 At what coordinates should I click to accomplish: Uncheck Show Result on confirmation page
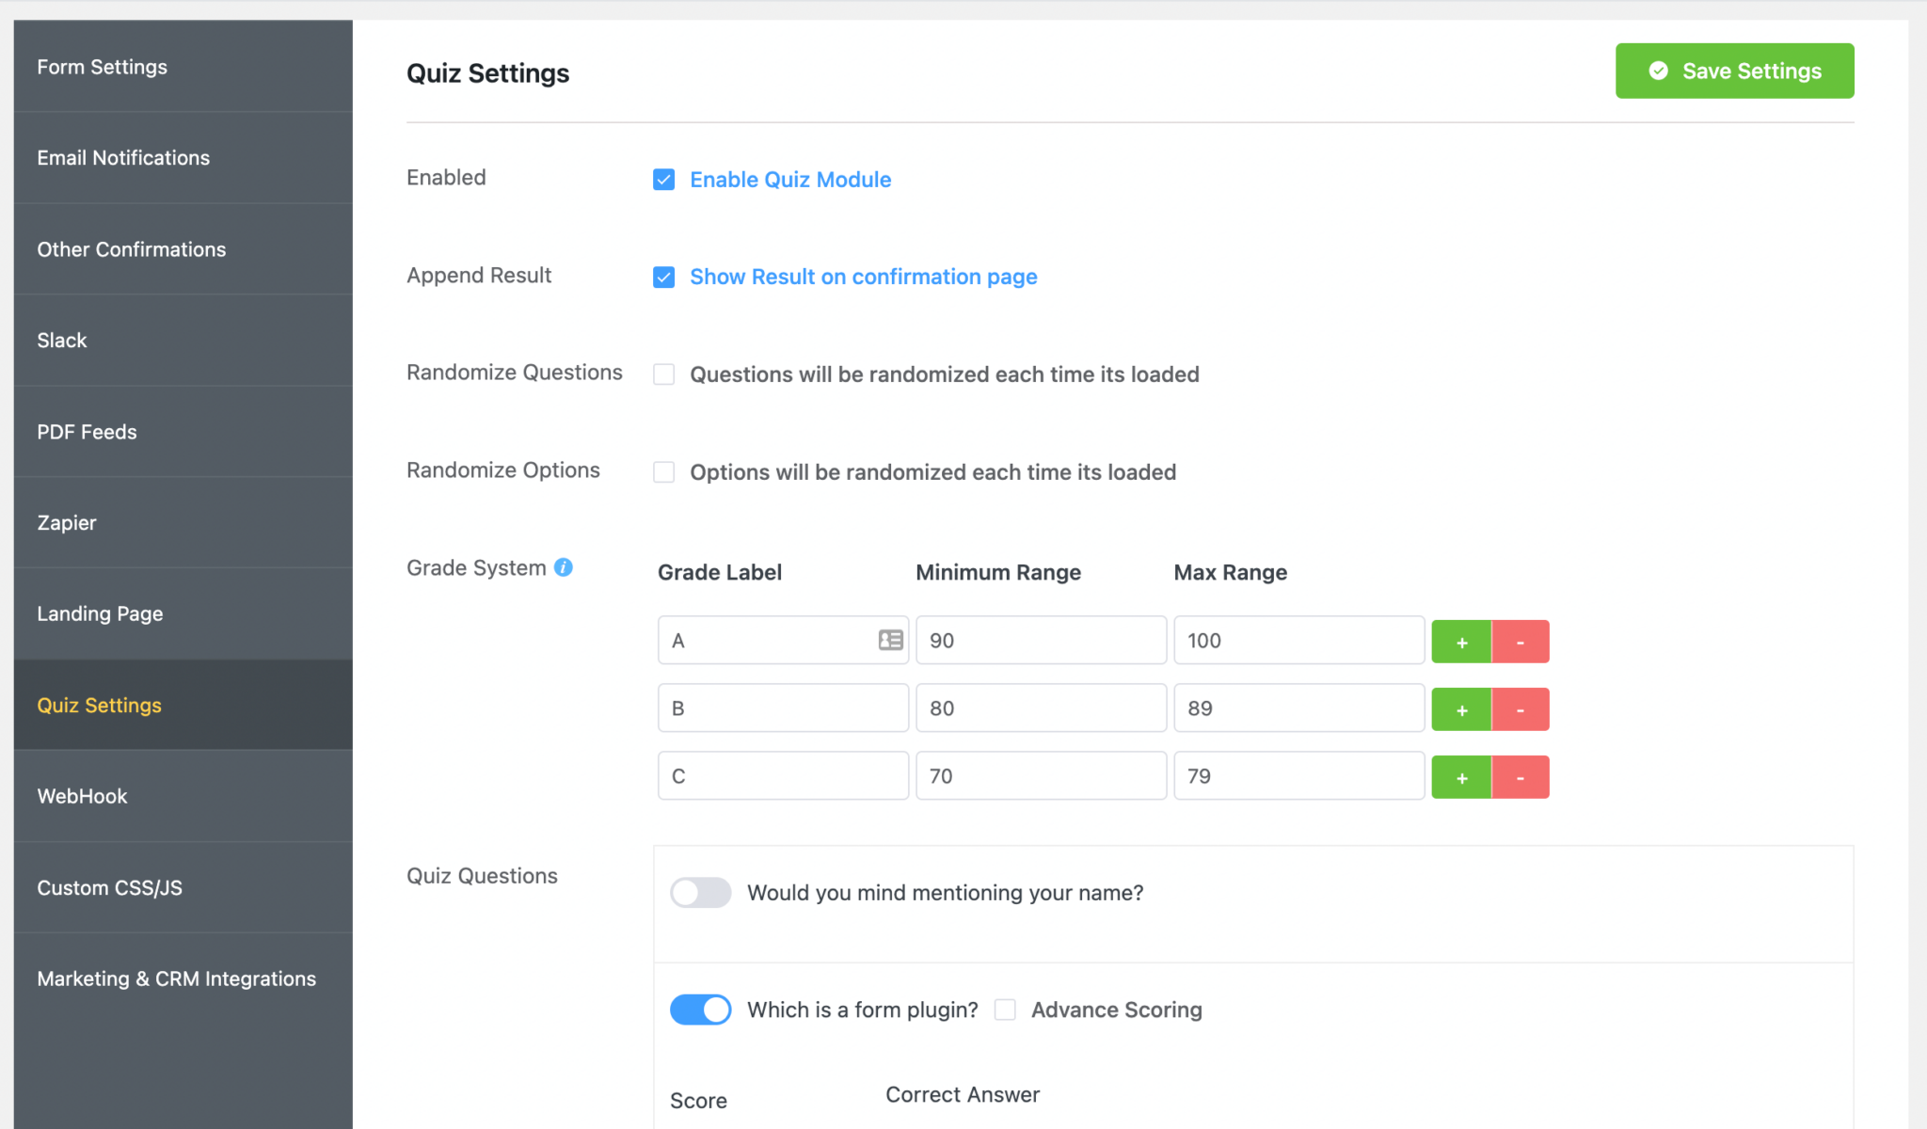click(x=664, y=278)
